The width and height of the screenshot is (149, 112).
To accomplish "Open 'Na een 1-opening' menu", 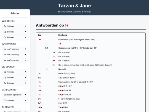I will (15, 49).
